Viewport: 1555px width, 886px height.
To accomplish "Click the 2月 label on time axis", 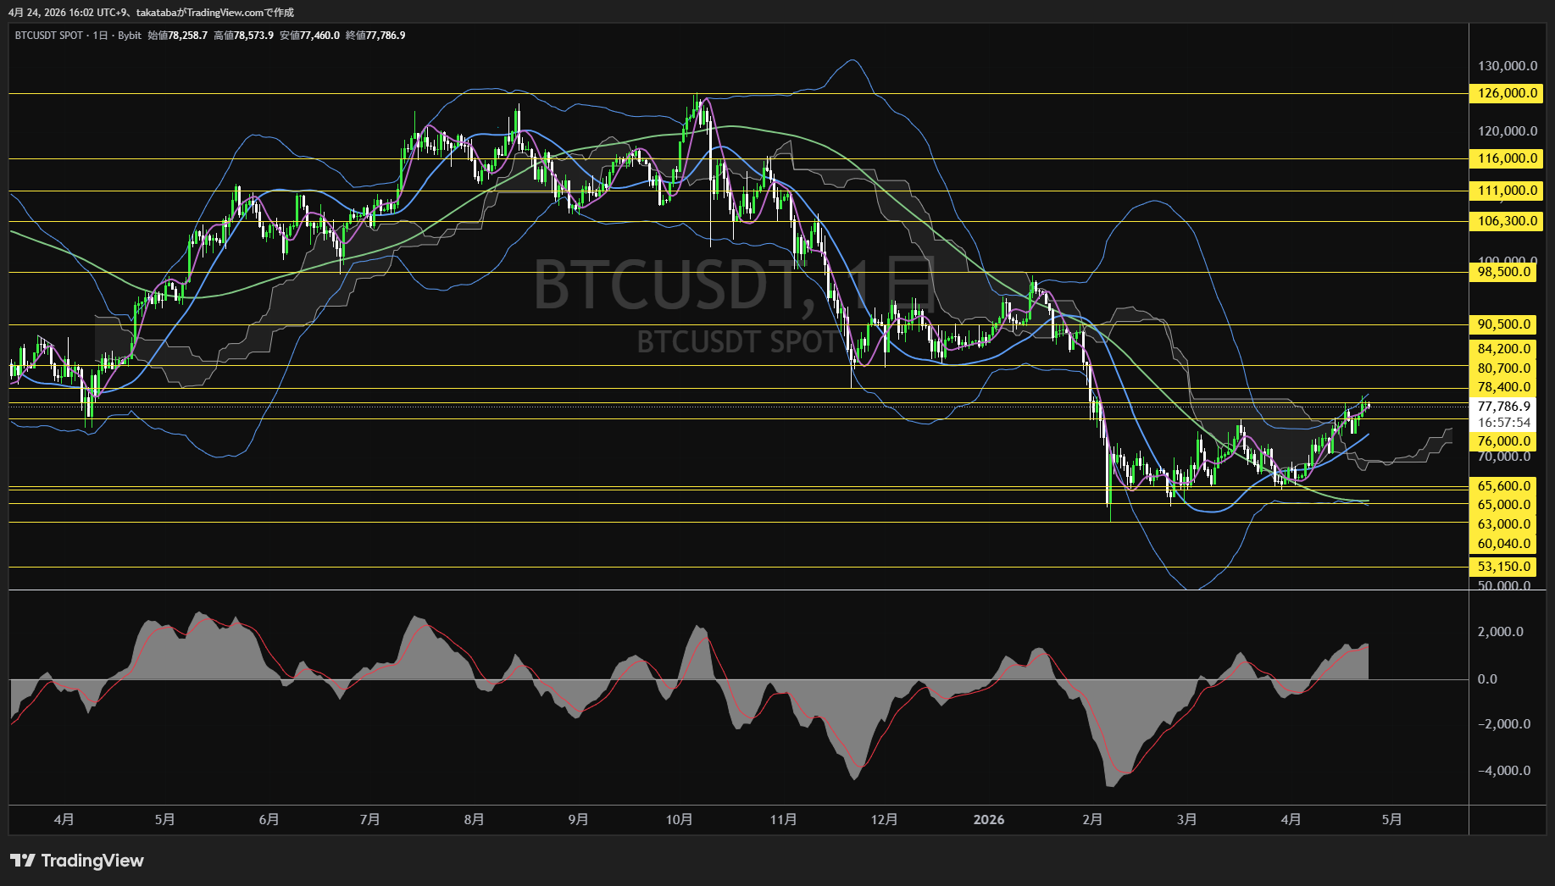I will point(1092,820).
